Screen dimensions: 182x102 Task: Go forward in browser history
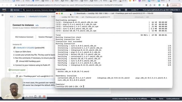(x=7, y=5)
